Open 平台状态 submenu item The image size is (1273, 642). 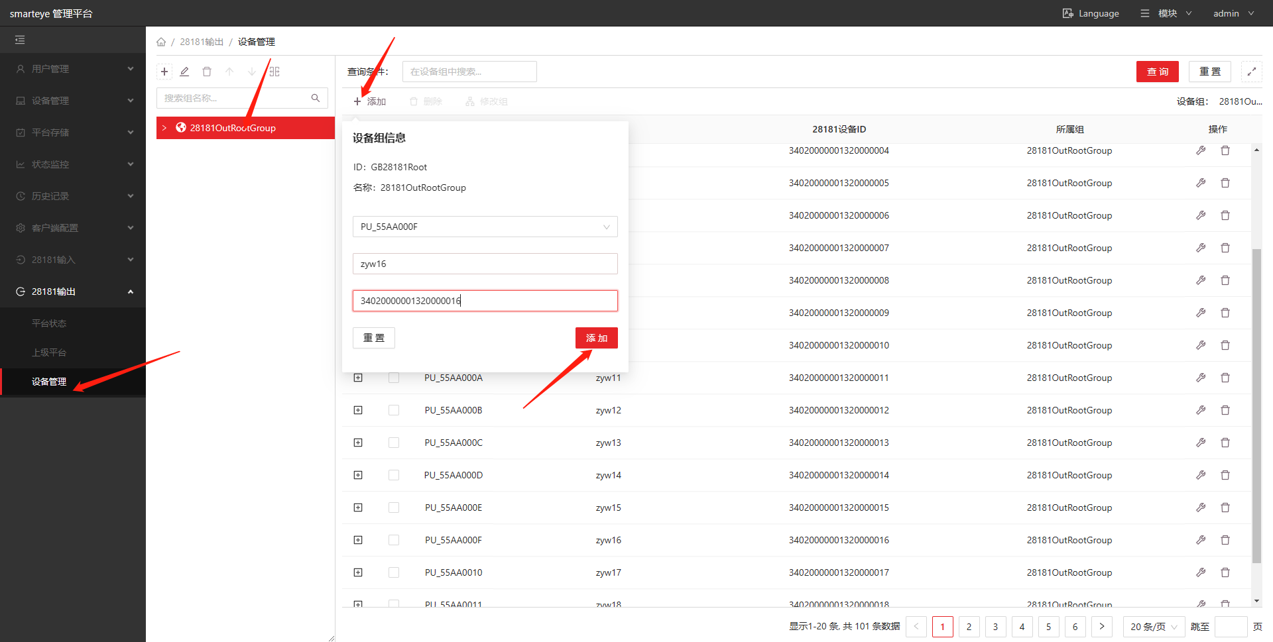click(49, 323)
